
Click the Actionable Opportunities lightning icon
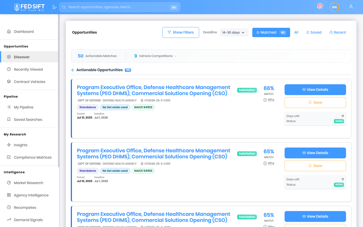point(73,70)
